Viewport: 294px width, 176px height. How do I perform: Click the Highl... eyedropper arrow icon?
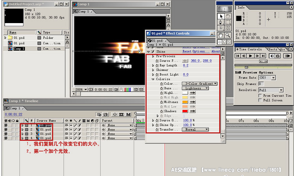(192, 93)
